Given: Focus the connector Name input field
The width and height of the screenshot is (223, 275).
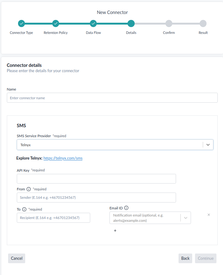Looking at the screenshot, I should pos(112,98).
